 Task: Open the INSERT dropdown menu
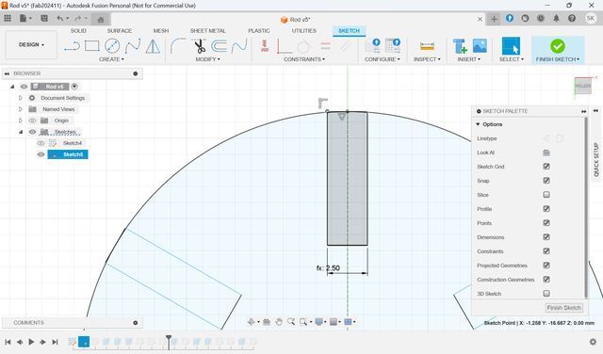click(x=469, y=59)
